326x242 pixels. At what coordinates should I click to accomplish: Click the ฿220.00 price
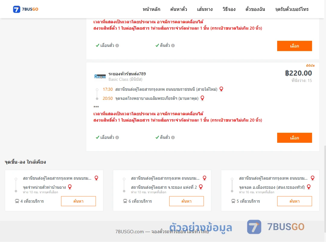point(298,73)
